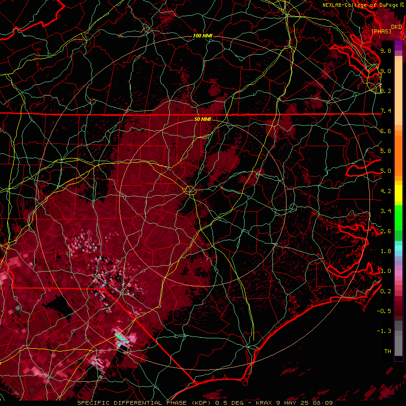Viewport: 406px width, 406px height.
Task: Click the 8.2 scale value
Action: click(386, 91)
